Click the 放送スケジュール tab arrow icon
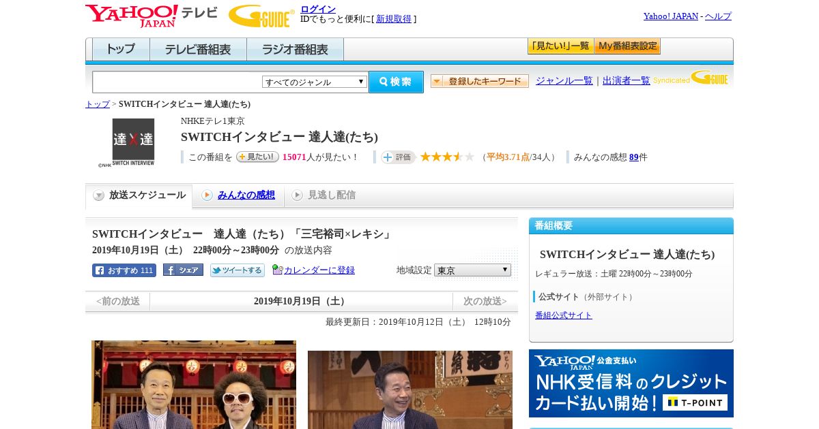Image resolution: width=819 pixels, height=429 pixels. click(99, 195)
